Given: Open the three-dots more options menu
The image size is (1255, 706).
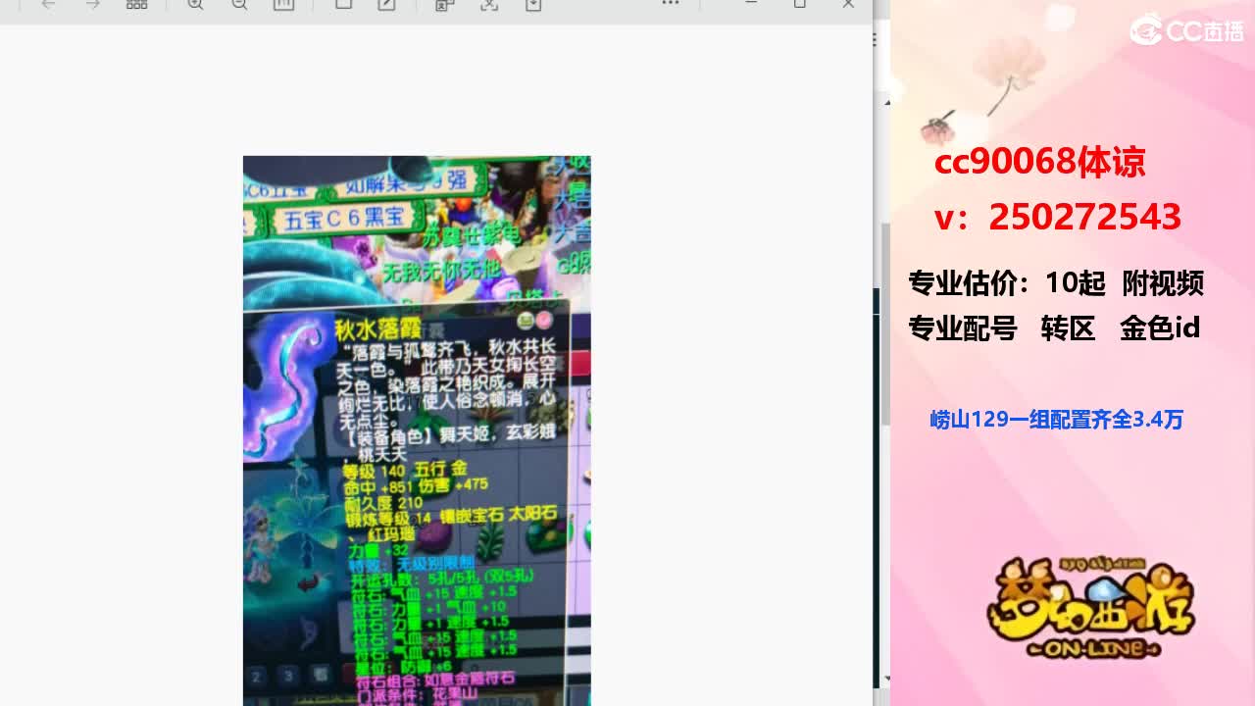Looking at the screenshot, I should point(671,4).
